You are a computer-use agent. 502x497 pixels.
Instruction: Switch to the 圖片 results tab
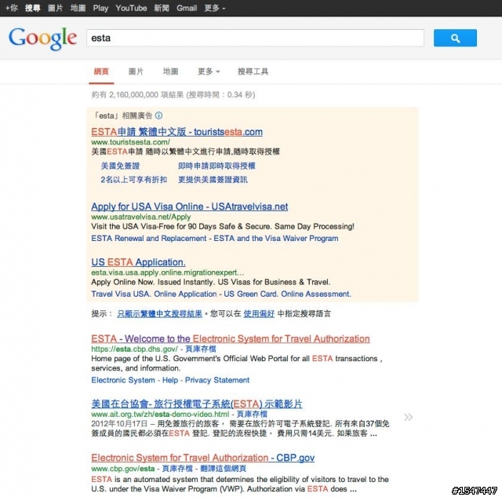pyautogui.click(x=136, y=71)
